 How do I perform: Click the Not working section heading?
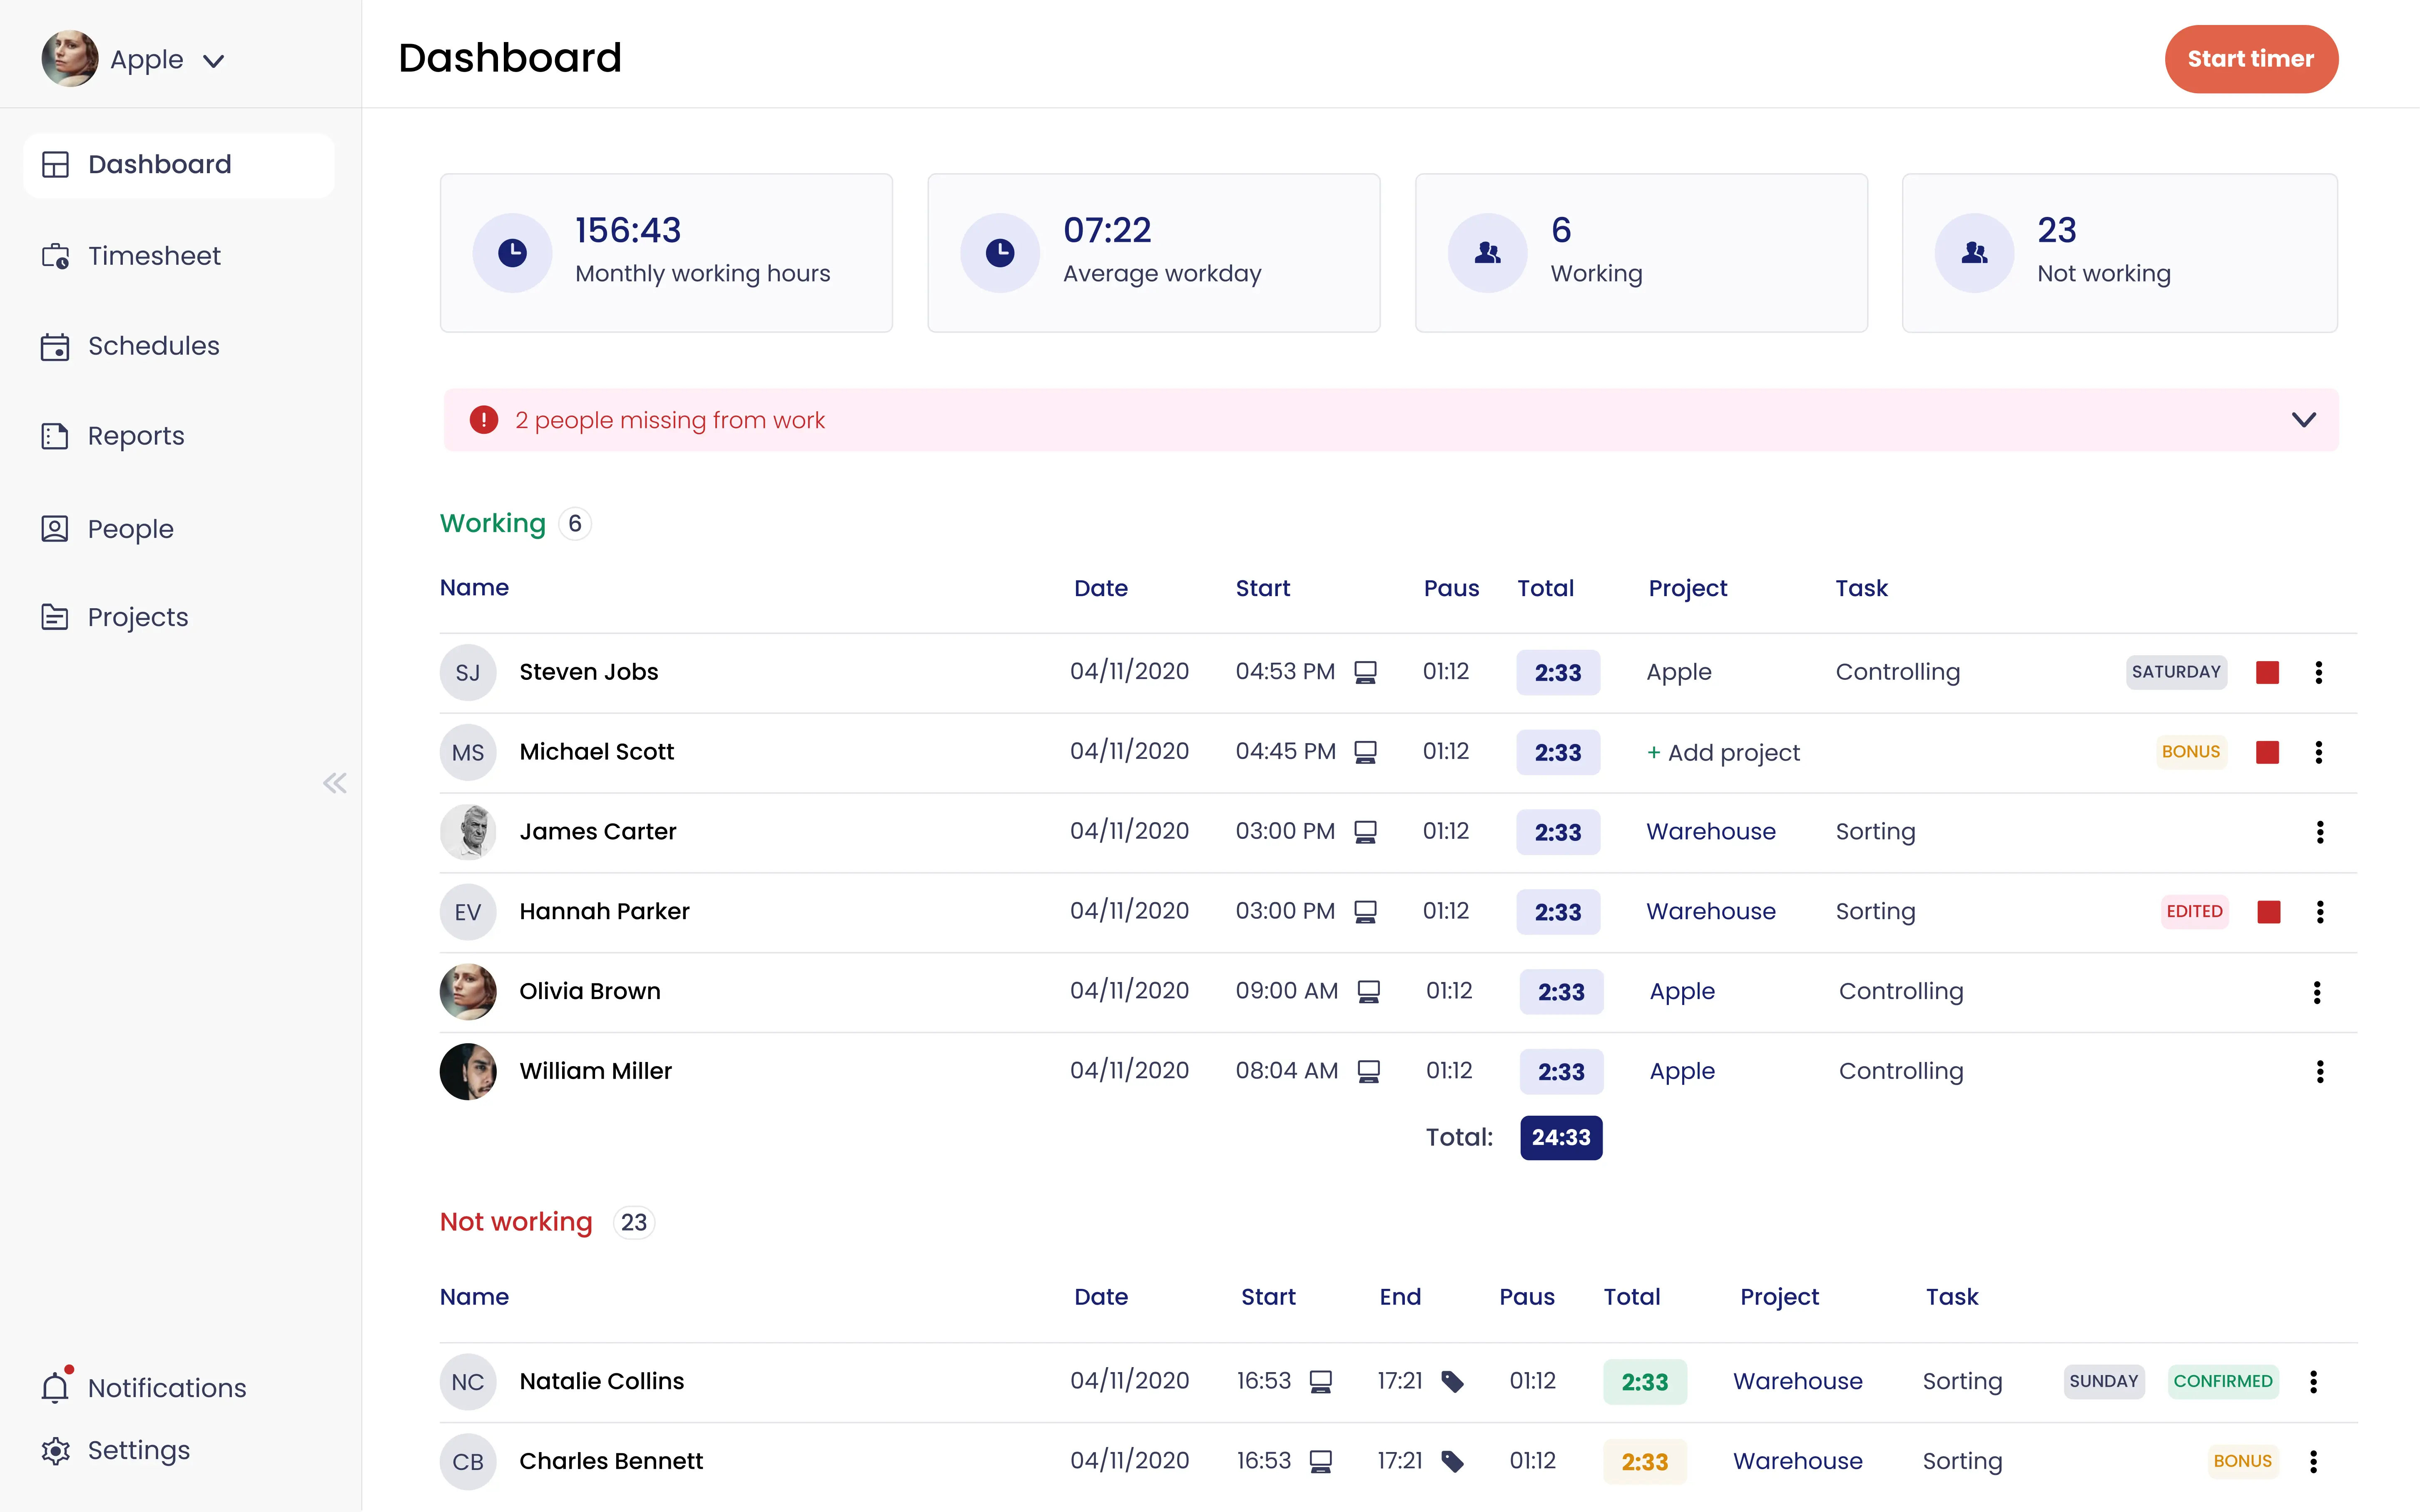pyautogui.click(x=516, y=1222)
